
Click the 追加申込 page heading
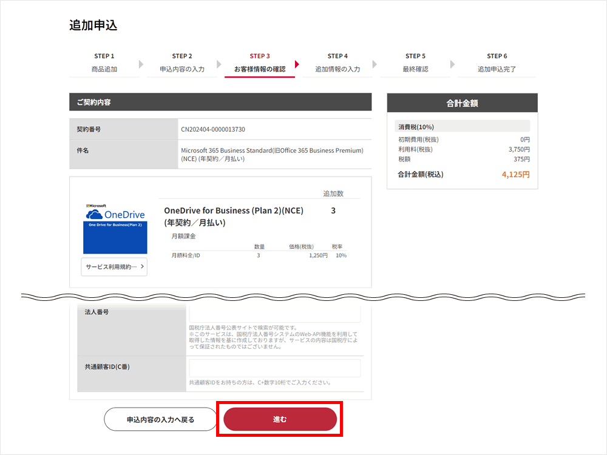(x=93, y=25)
